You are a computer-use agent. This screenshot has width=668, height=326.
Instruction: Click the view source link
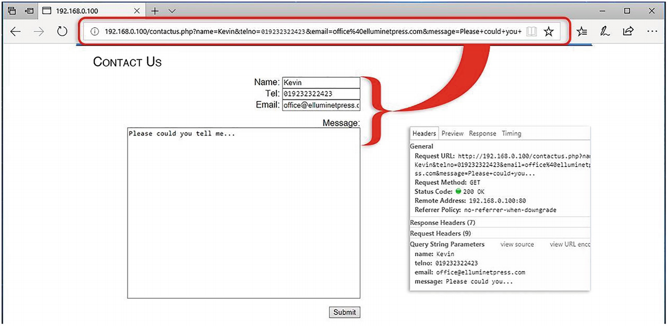517,244
